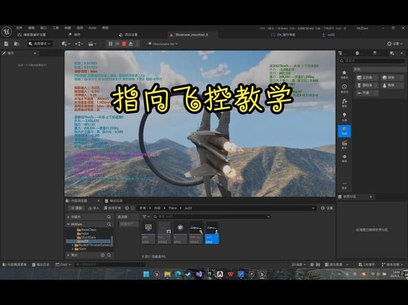Open the 帮助 (Help) menu
Viewport: 408px width, 305px height.
tap(105, 28)
